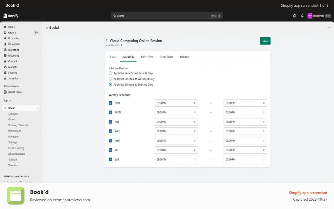
Task: Switch to the Break Times tab
Action: (x=167, y=57)
